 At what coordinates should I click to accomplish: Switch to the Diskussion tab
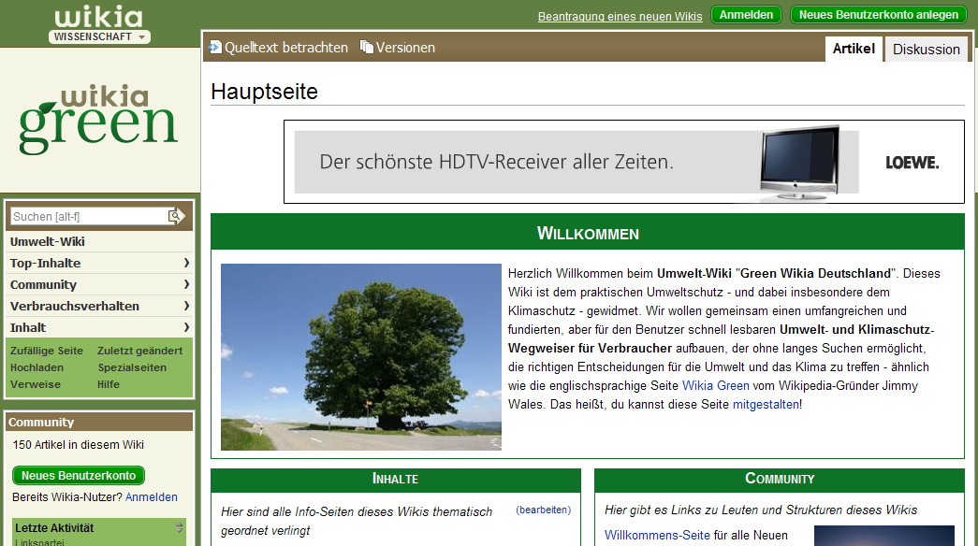tap(927, 50)
